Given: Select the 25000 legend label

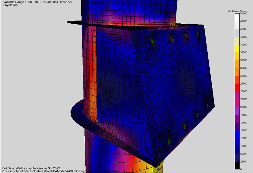Looking at the screenshot, I should (244, 91).
